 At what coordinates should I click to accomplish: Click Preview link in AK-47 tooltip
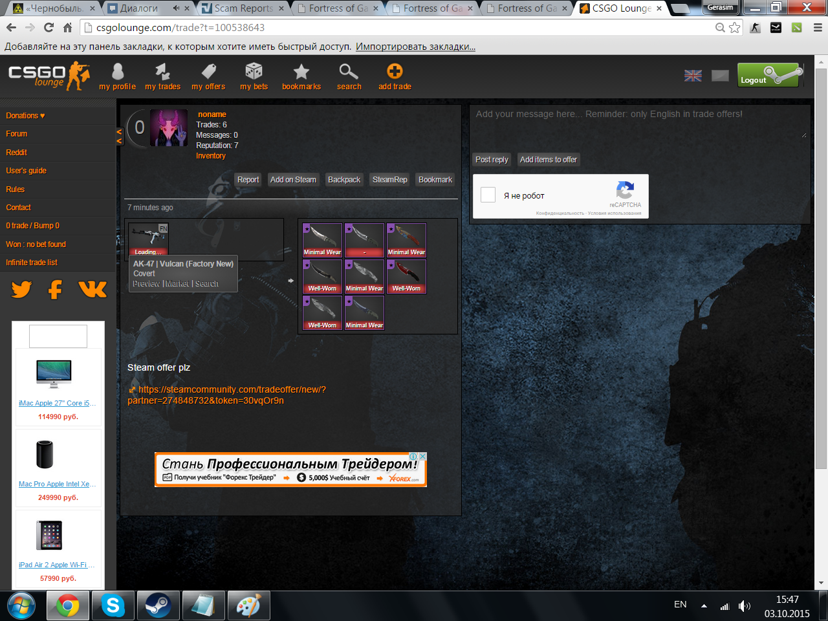146,284
